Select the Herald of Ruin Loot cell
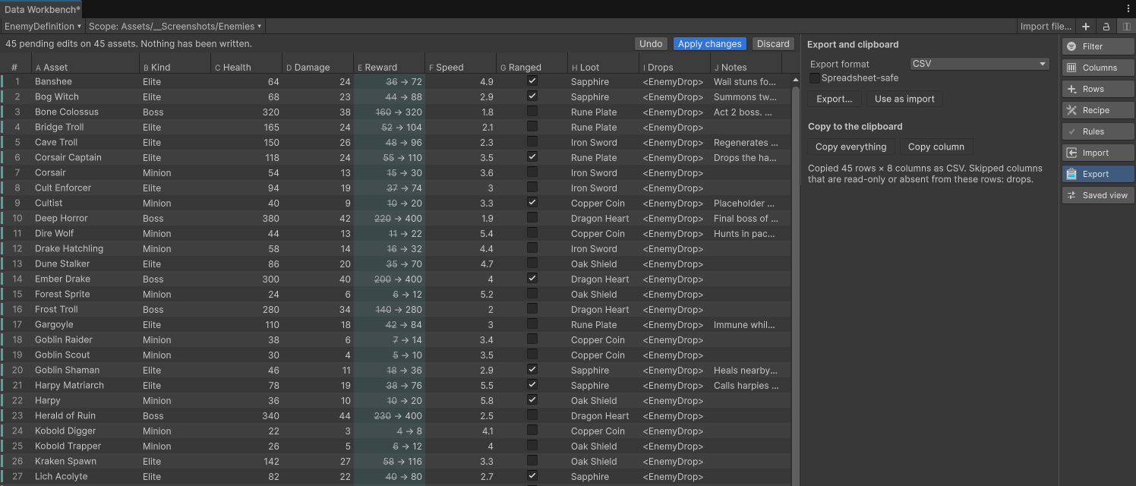Viewport: 1136px width, 486px height. tap(604, 415)
